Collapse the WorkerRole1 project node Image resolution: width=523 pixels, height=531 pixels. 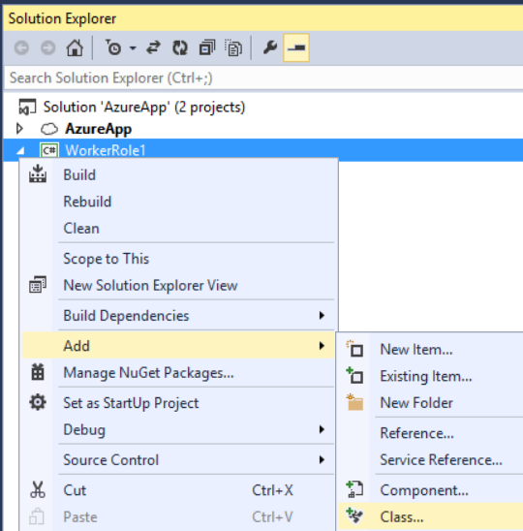click(20, 151)
